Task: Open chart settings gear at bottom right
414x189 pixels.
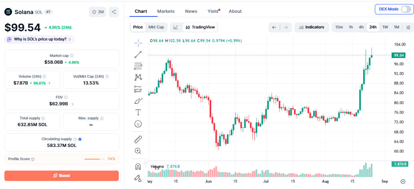Action: pos(403,182)
